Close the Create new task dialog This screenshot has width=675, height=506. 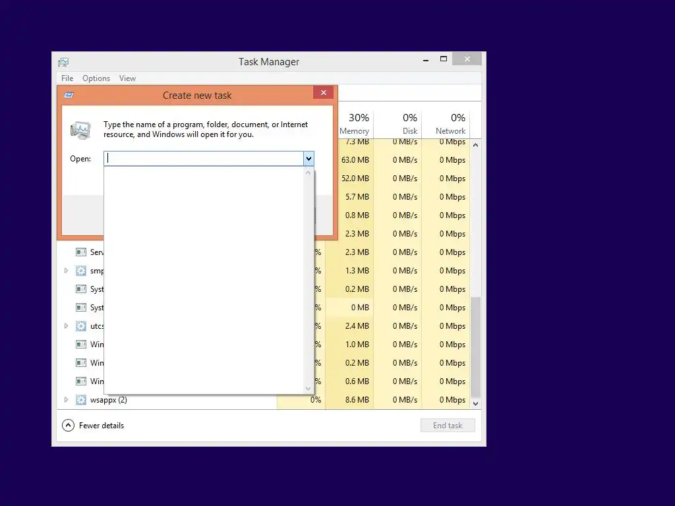coord(324,92)
